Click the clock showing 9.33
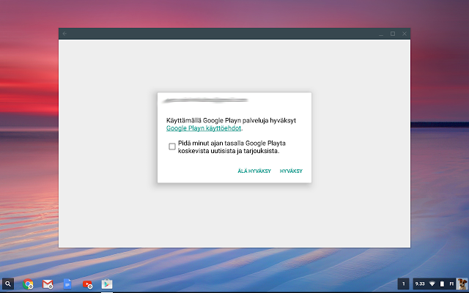This screenshot has height=293, width=469. click(420, 283)
